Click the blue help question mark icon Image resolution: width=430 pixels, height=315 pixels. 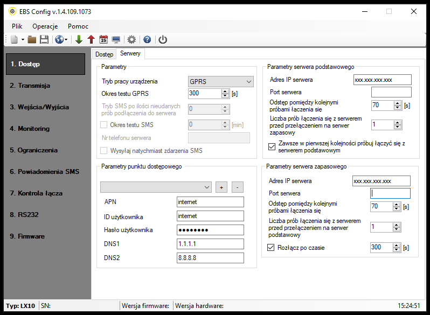pos(147,39)
